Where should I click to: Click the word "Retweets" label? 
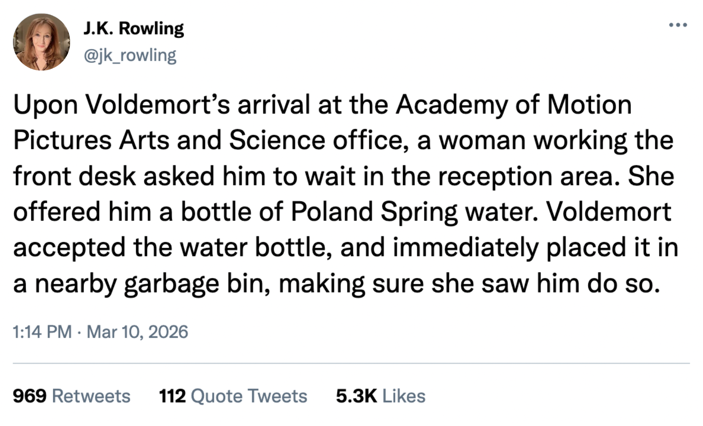click(x=91, y=396)
